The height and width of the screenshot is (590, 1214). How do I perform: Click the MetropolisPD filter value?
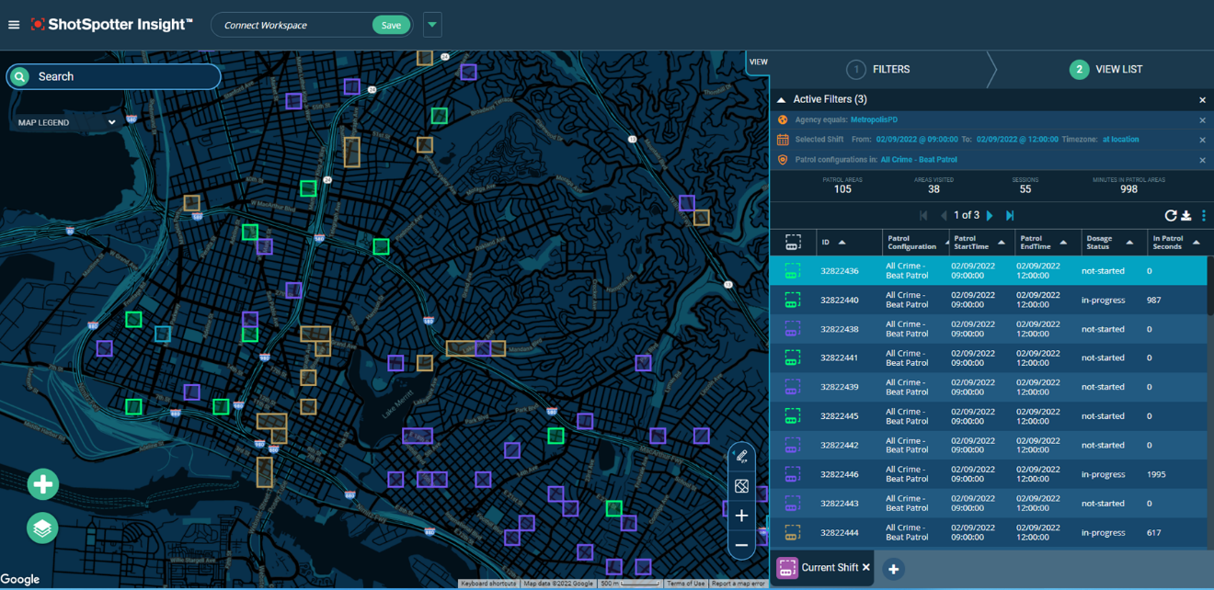click(874, 119)
